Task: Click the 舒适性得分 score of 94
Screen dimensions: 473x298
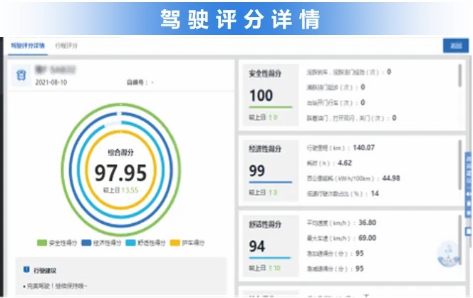Action: (x=257, y=246)
